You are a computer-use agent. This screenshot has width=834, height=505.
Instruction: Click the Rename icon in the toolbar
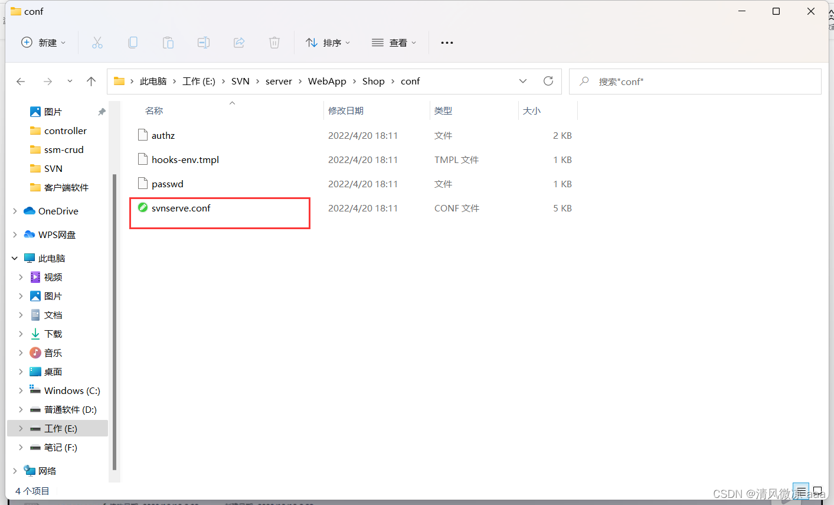[204, 43]
